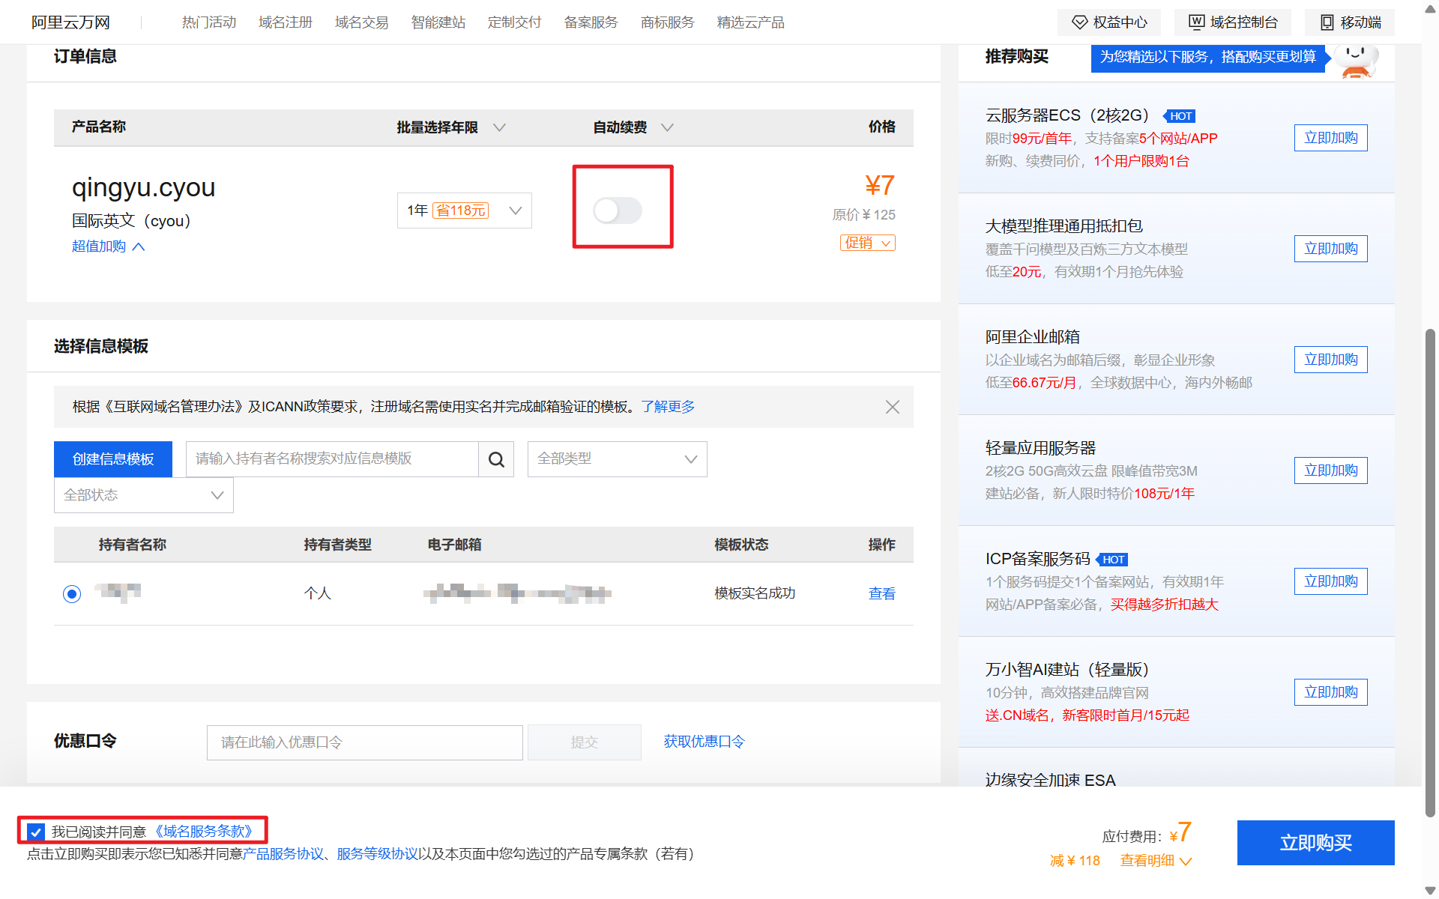Click the 原价￥125 original price text

point(863,215)
